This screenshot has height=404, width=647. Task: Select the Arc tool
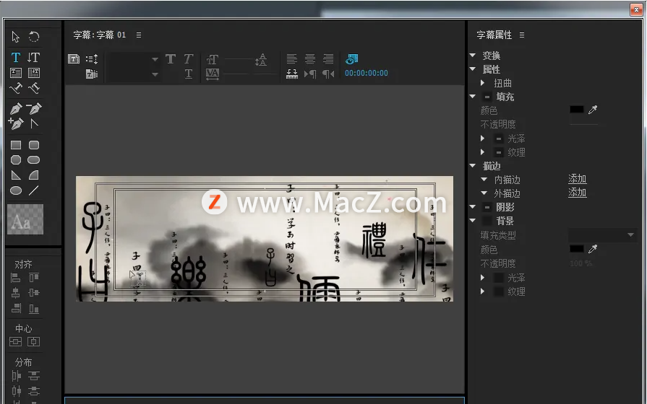point(34,175)
